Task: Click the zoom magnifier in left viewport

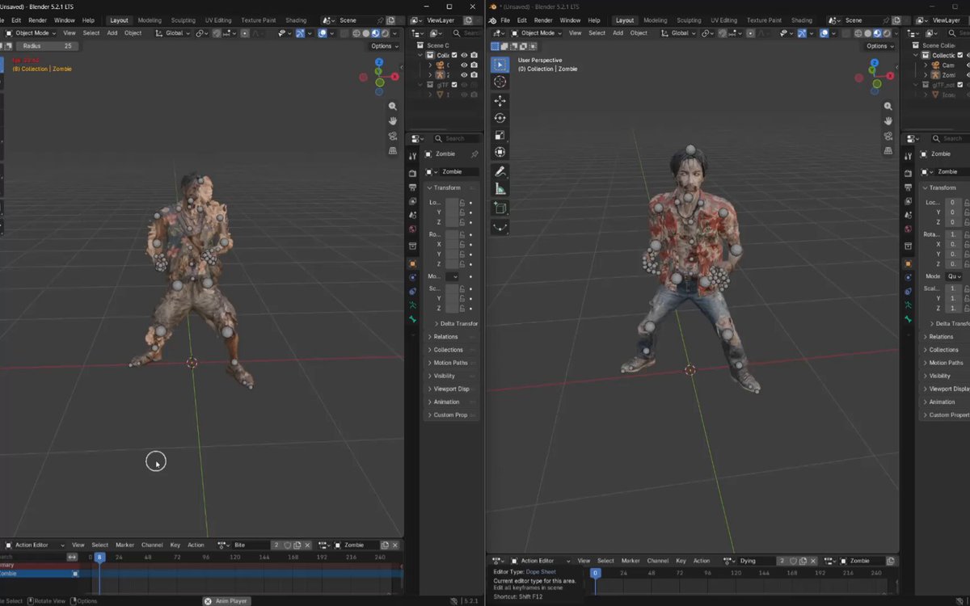Action: [393, 107]
